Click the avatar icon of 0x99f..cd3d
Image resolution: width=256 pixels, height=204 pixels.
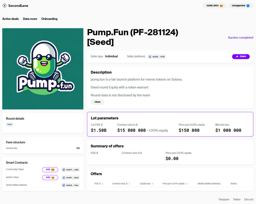tap(64, 170)
